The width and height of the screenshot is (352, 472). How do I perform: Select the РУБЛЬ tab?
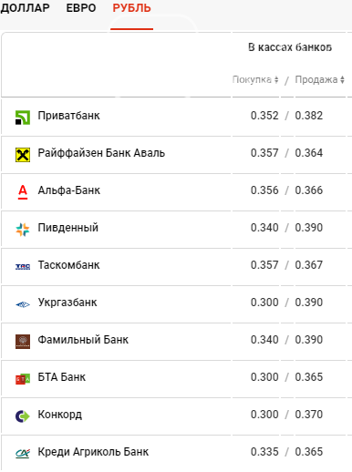point(131,8)
